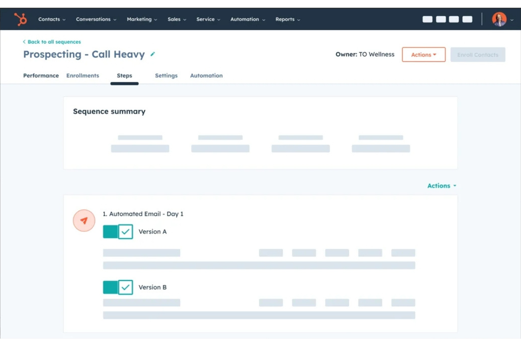Image resolution: width=521 pixels, height=347 pixels.
Task: Click the third icon in the top-right toolbar
Action: pyautogui.click(x=453, y=19)
